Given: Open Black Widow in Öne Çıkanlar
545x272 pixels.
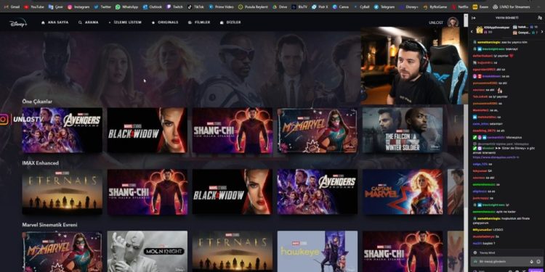Looking at the screenshot, I should pos(148,130).
